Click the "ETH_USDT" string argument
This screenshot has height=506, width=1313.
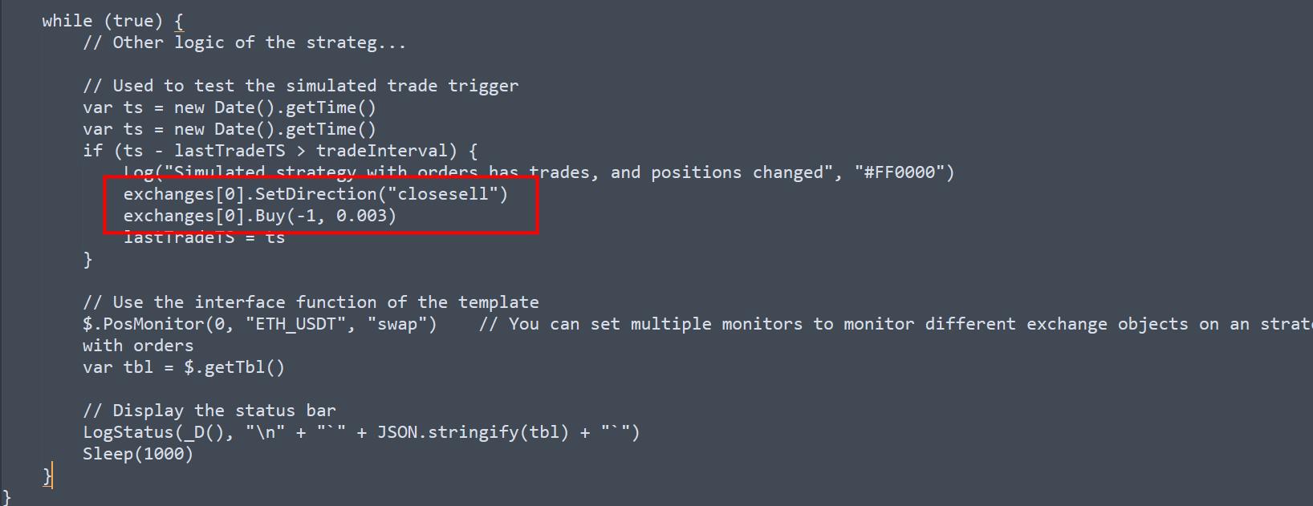[295, 324]
